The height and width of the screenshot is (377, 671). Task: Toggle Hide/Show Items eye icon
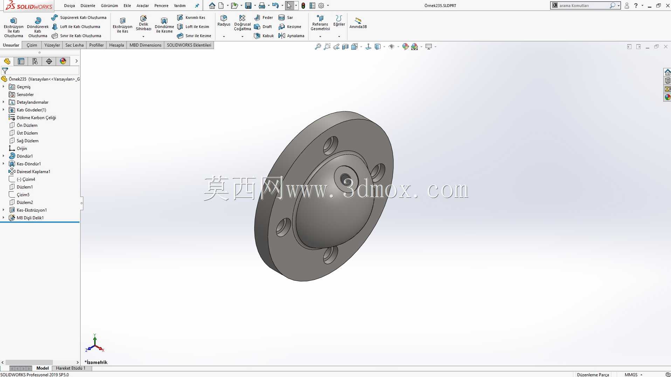[x=392, y=47]
